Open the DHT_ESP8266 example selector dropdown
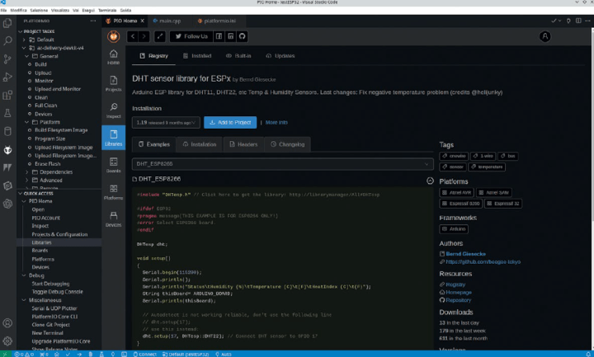This screenshot has width=594, height=357. coord(283,164)
